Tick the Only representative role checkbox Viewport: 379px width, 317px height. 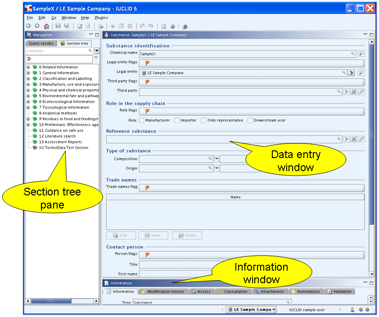[x=204, y=120]
